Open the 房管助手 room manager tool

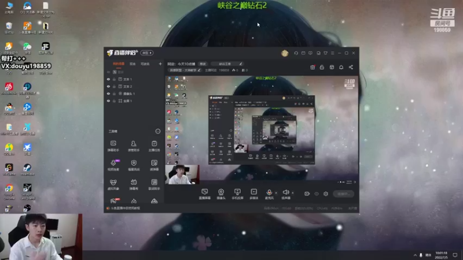click(134, 146)
